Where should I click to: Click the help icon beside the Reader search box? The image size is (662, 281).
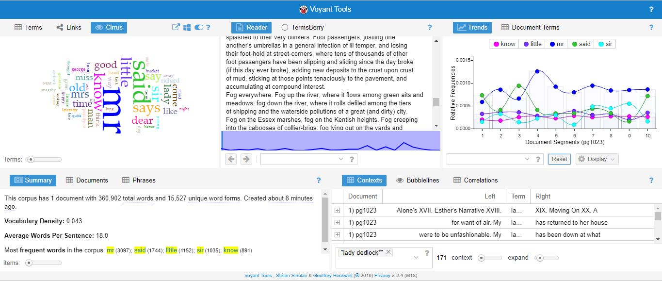[352, 159]
